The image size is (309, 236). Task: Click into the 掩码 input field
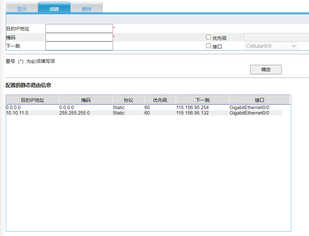click(79, 37)
